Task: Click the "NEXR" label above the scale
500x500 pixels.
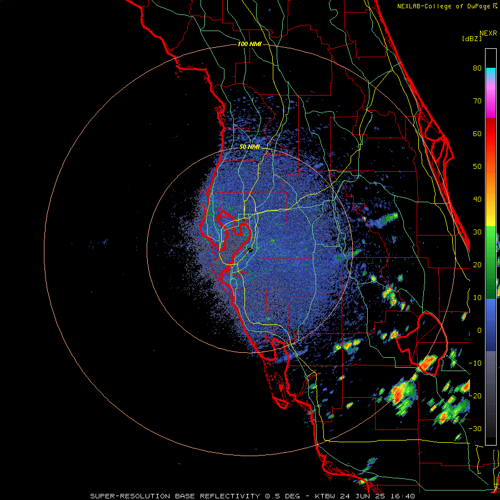Action: [x=488, y=33]
